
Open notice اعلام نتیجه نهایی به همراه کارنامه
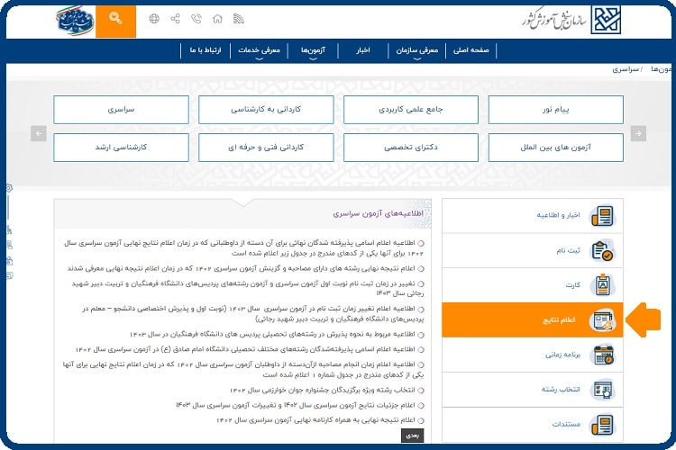(x=320, y=420)
